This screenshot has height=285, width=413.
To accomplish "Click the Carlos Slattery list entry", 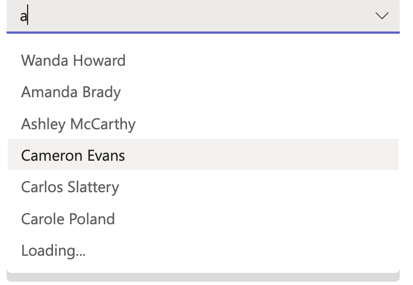I will pyautogui.click(x=70, y=187).
